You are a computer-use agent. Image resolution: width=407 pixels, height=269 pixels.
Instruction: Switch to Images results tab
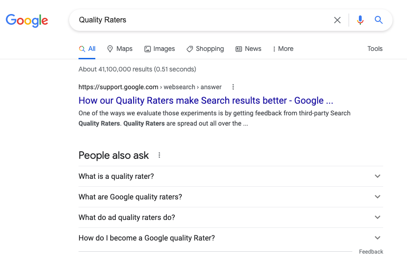coord(159,49)
